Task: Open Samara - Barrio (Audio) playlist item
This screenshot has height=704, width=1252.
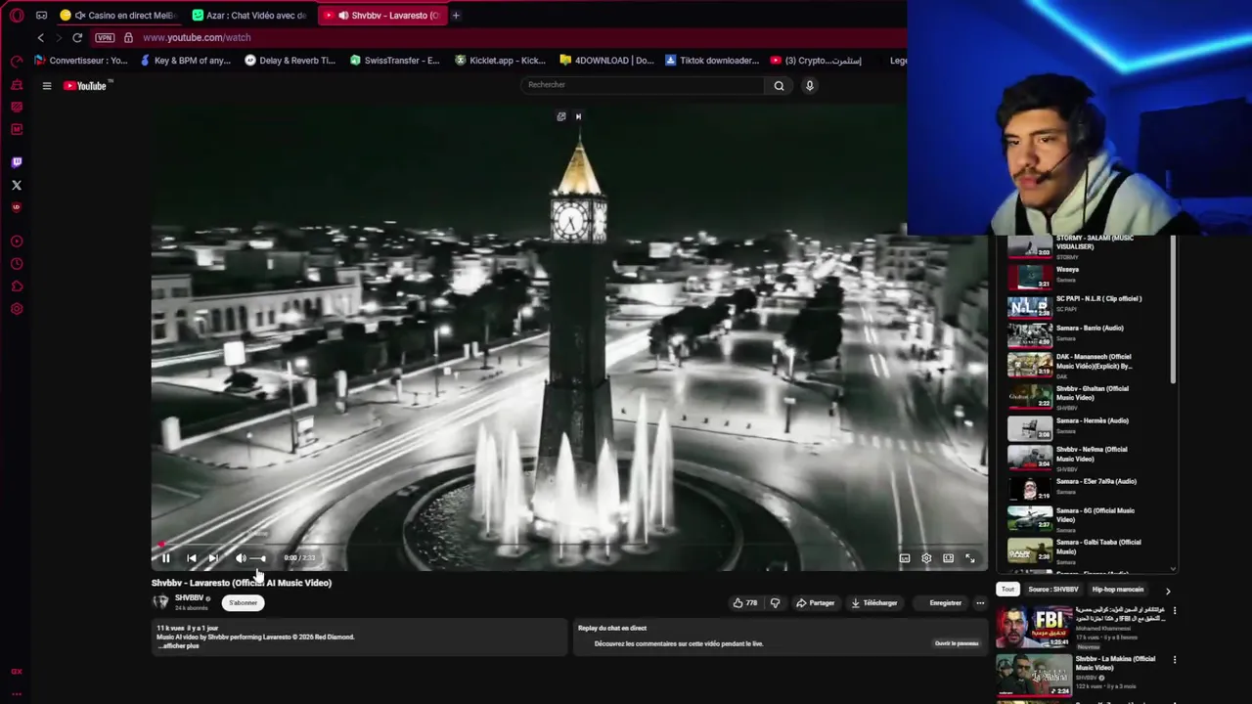Action: click(x=1088, y=333)
